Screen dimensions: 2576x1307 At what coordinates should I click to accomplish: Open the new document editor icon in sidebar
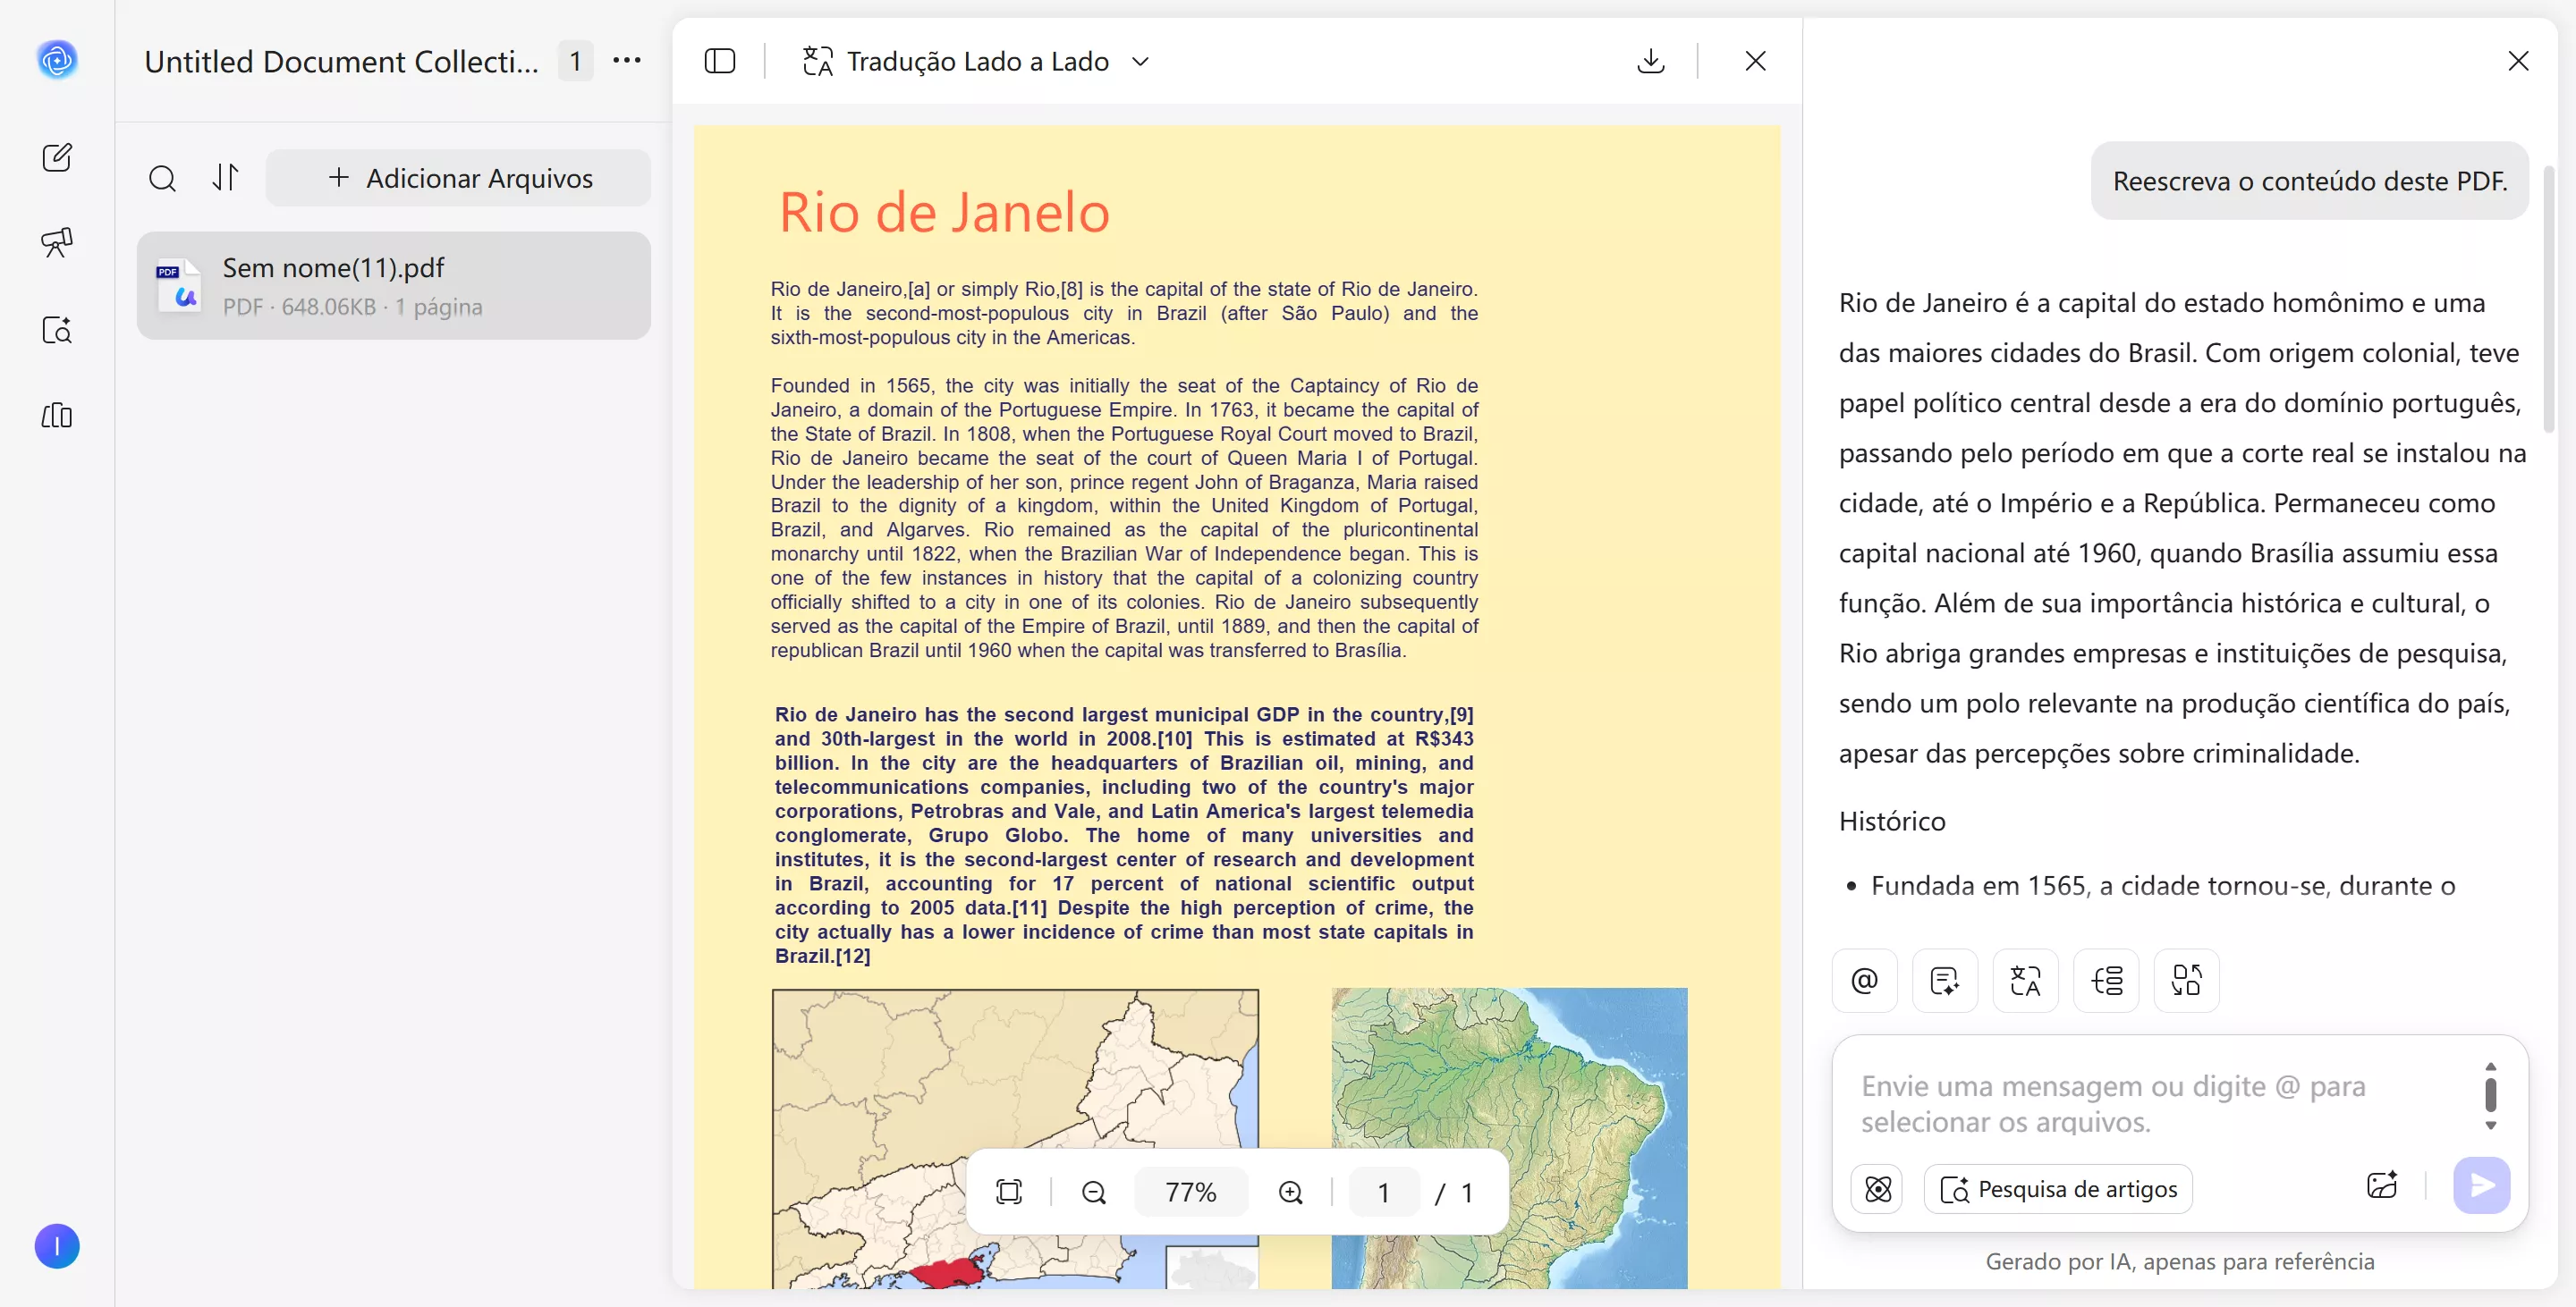(57, 156)
